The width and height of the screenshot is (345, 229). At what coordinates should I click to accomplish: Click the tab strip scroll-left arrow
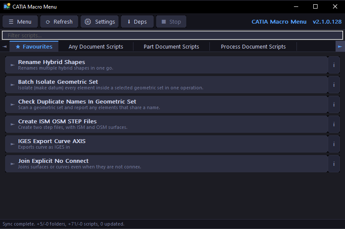click(5, 46)
